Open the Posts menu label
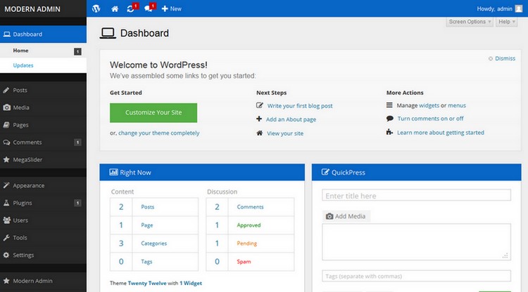Image resolution: width=528 pixels, height=292 pixels. pyautogui.click(x=20, y=91)
